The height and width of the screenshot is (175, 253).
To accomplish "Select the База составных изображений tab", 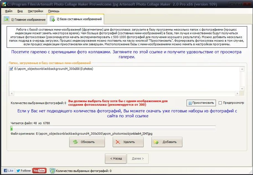I will click(x=75, y=19).
